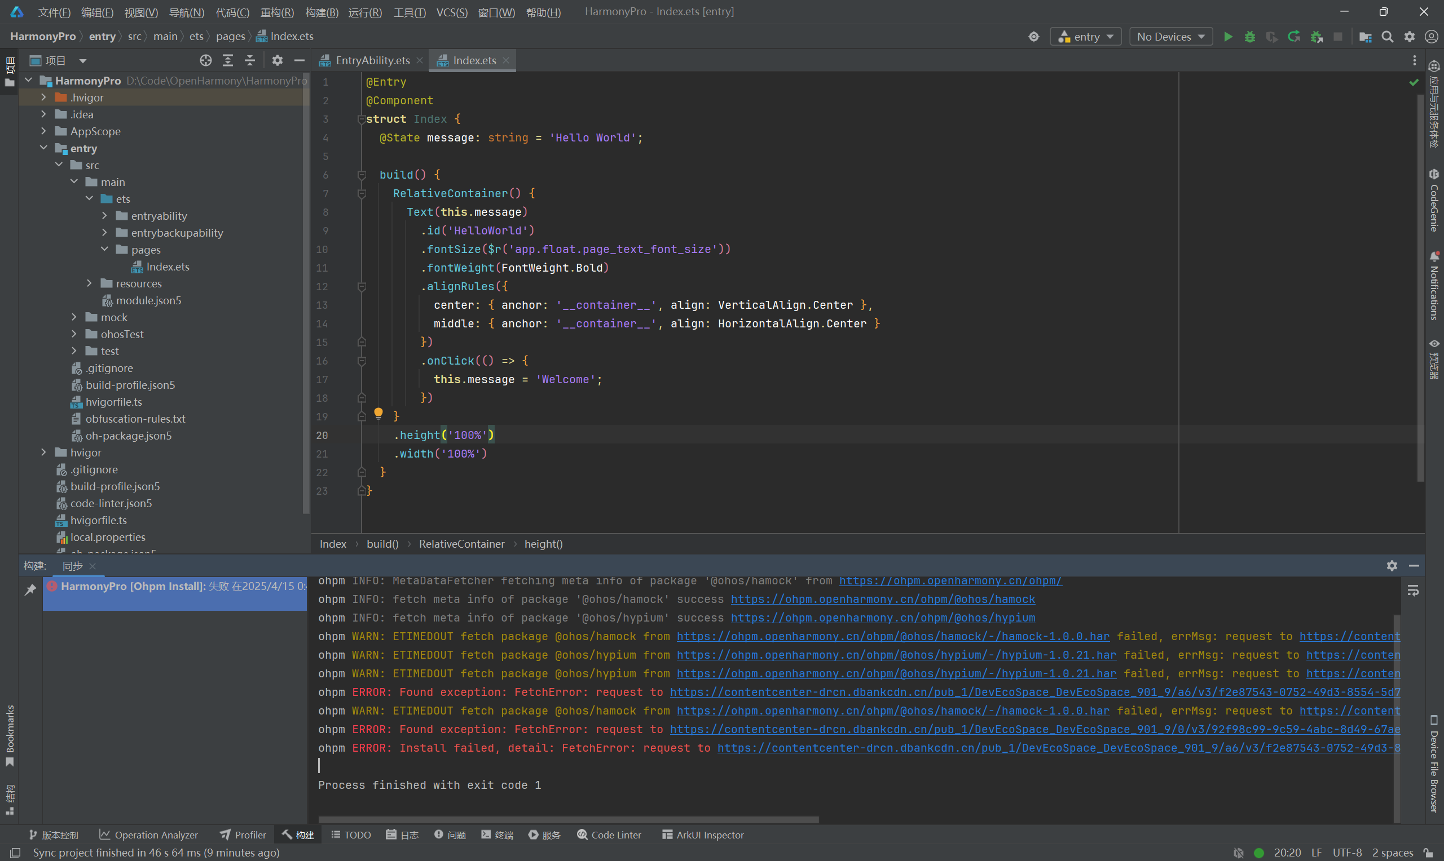1444x861 pixels.
Task: Open Device File Browser side panel
Action: coord(1433,764)
